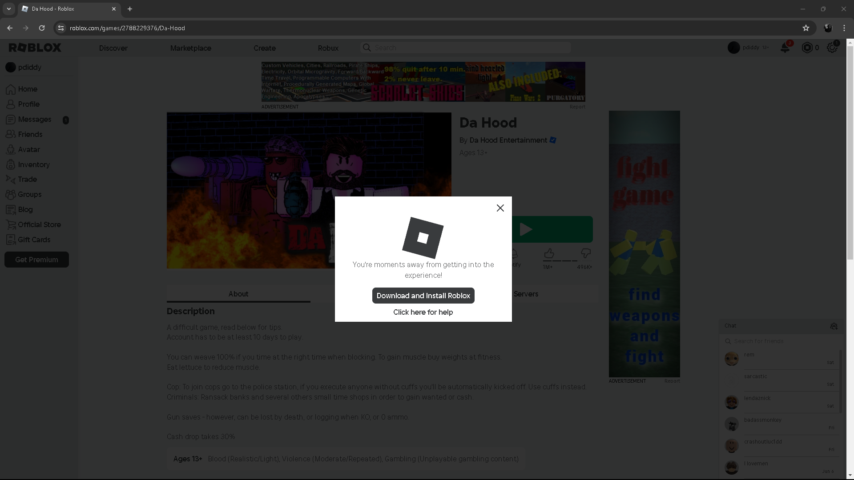Screen dimensions: 854x480
Task: Bookmark this page with star icon
Action: click(x=806, y=28)
